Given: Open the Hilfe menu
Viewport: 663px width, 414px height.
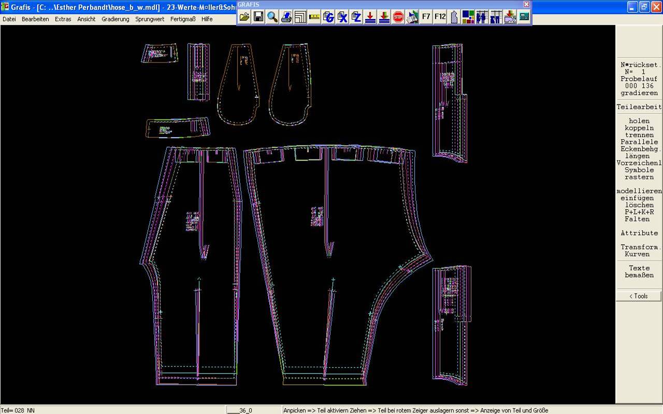Looking at the screenshot, I should 207,19.
